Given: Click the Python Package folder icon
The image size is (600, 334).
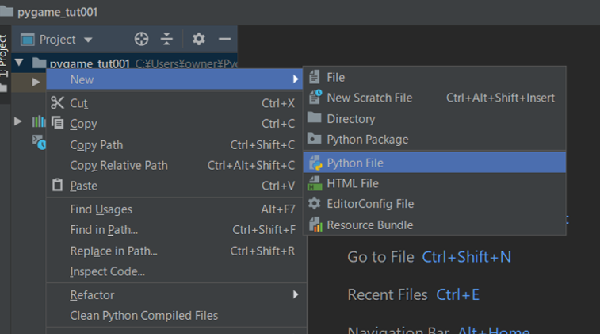Looking at the screenshot, I should click(315, 139).
